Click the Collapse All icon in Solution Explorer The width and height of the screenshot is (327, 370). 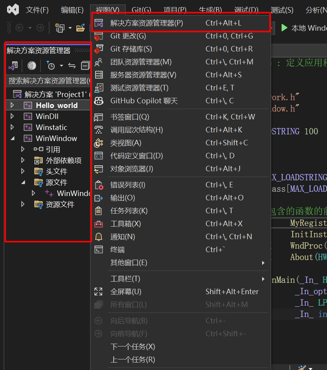85,66
